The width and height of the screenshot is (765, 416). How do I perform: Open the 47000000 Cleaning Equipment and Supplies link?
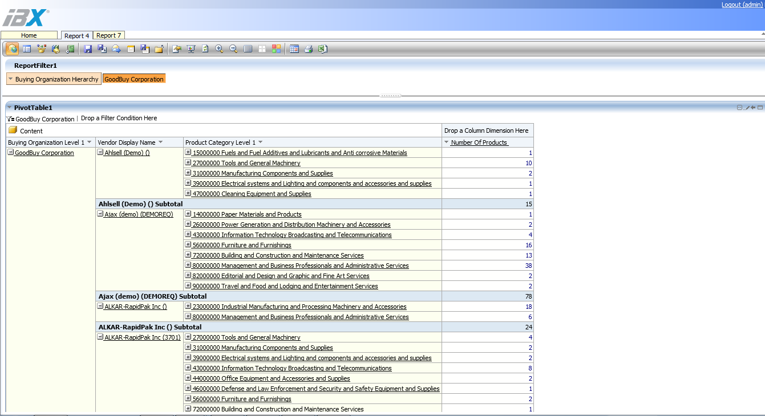pyautogui.click(x=252, y=194)
